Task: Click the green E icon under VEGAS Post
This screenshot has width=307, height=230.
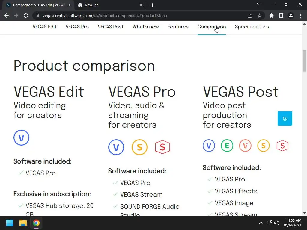Action: pos(227,146)
